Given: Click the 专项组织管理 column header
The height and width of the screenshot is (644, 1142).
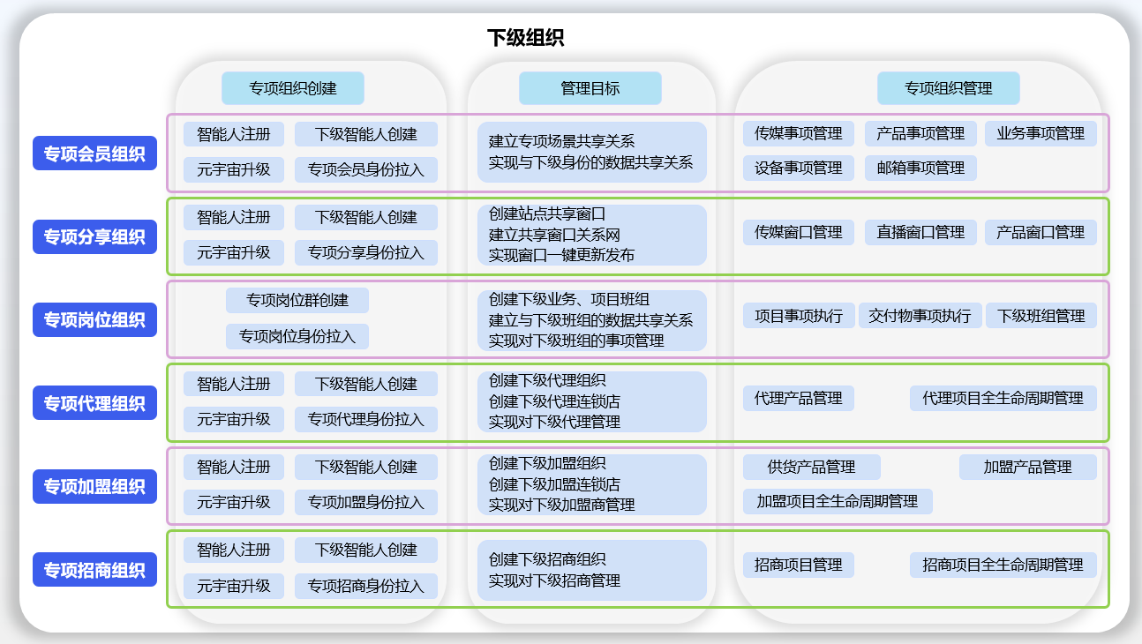Looking at the screenshot, I should (x=949, y=88).
